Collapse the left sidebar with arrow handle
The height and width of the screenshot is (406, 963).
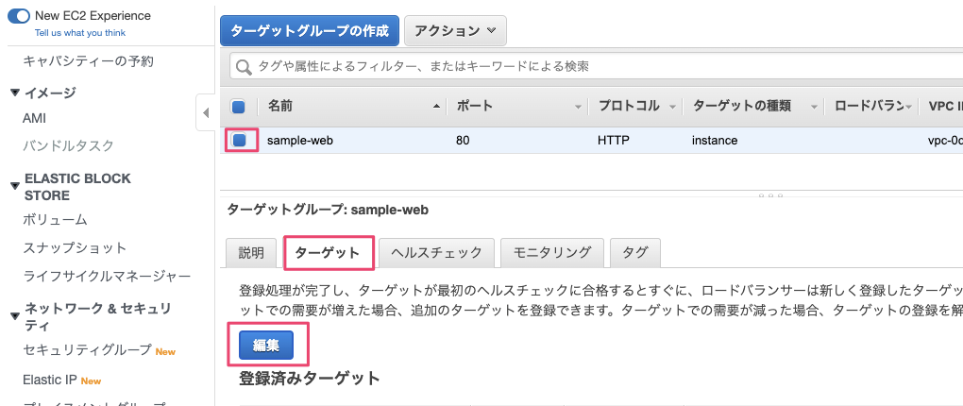pos(206,113)
